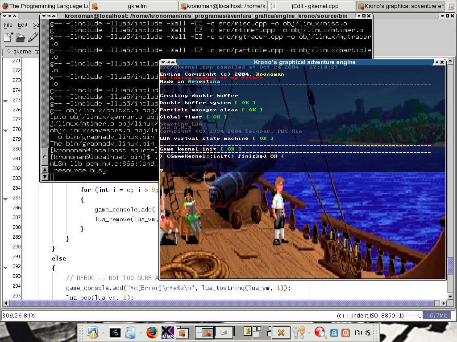Screen dimensions: 457x342
Task: Click the Guybrush character on the ship deck
Action: click(280, 211)
